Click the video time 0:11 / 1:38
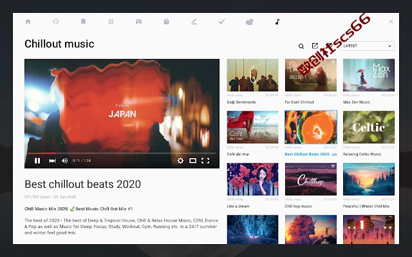This screenshot has height=257, width=412. point(82,161)
